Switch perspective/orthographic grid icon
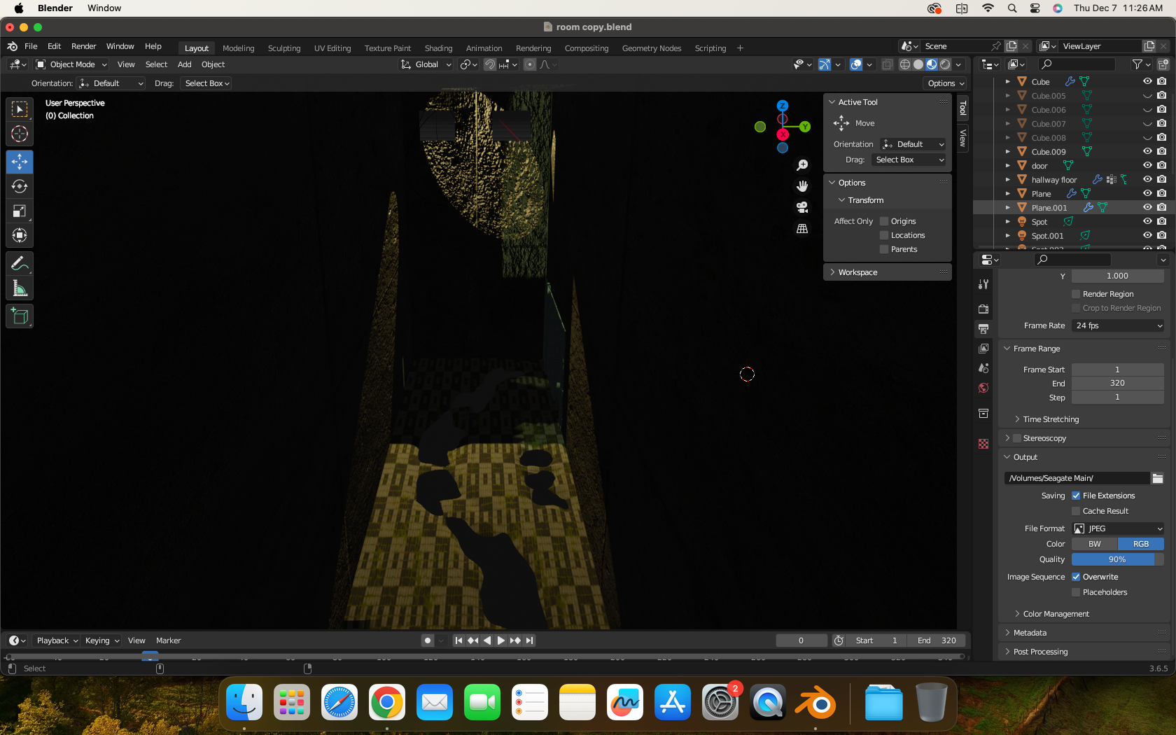The image size is (1176, 735). (x=802, y=228)
